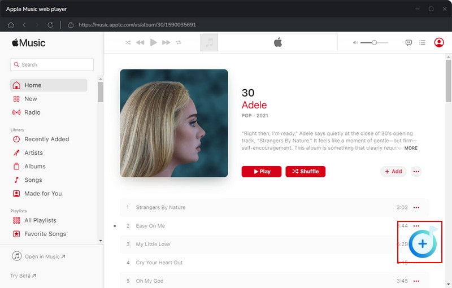Viewport: 452px width, 288px height.
Task: Click the Open in Music link
Action: click(x=38, y=256)
